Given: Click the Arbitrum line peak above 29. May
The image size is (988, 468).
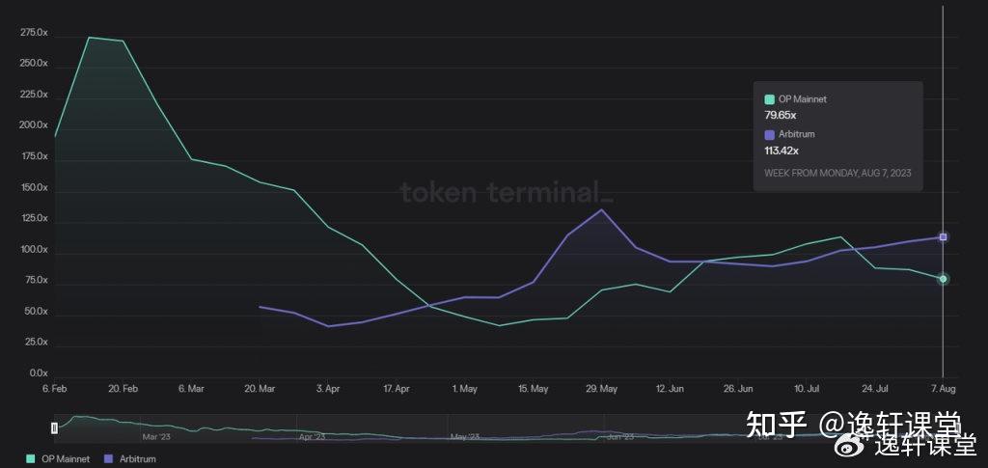Looking at the screenshot, I should pos(602,210).
